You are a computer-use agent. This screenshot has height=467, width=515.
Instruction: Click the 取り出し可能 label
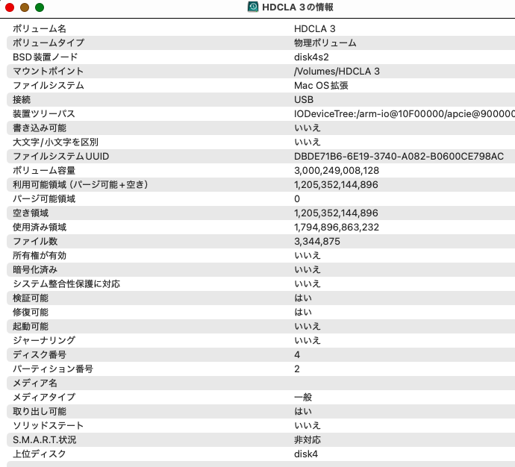(x=40, y=412)
